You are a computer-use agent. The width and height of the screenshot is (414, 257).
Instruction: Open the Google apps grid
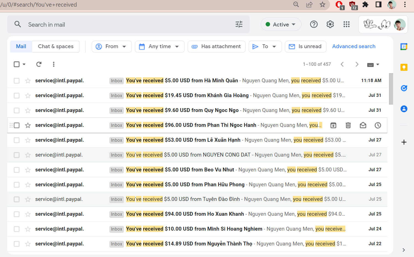pos(347,24)
